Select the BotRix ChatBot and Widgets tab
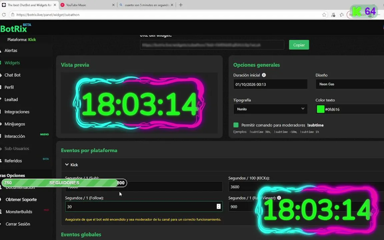The height and width of the screenshot is (240, 384). (29, 5)
